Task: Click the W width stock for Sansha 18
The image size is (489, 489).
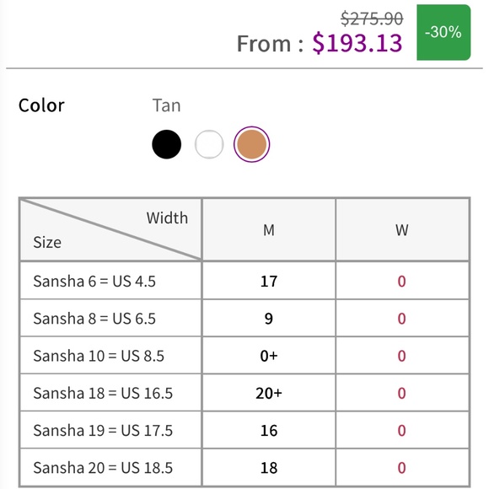Action: pos(402,393)
